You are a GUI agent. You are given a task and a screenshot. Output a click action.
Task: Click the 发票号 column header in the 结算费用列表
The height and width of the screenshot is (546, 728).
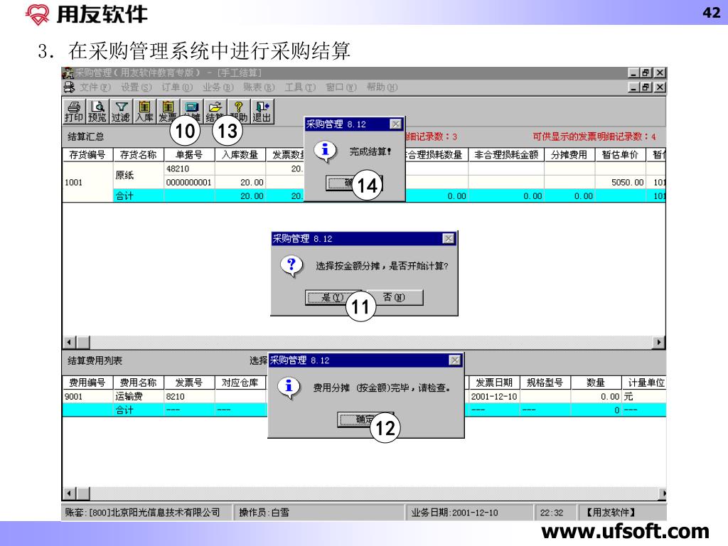point(189,382)
